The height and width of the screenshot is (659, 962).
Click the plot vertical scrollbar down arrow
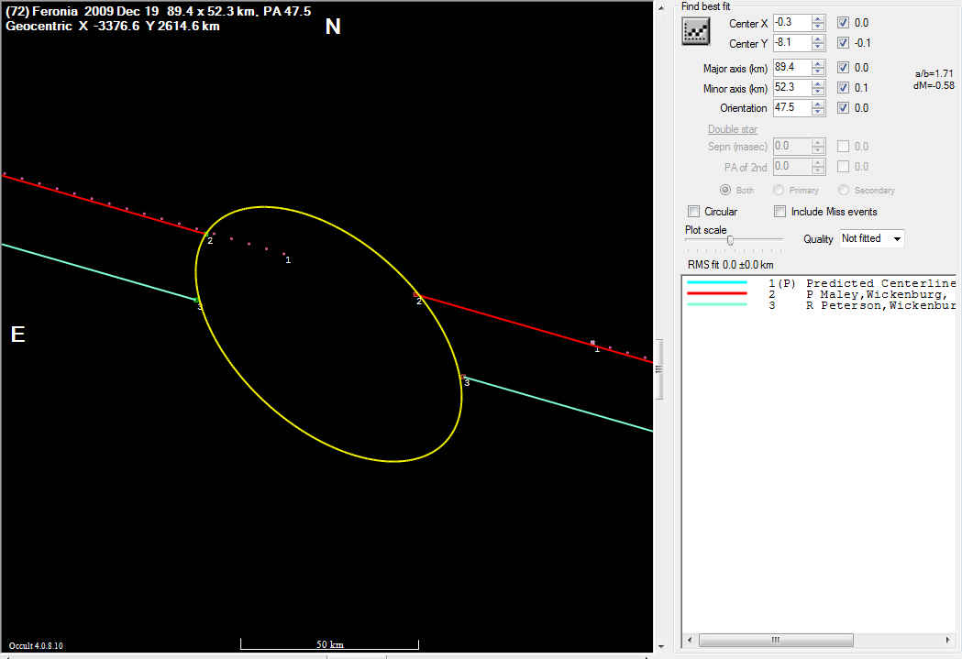[661, 647]
